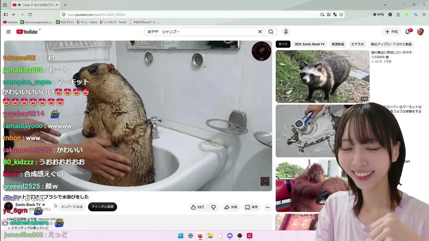Image resolution: width=429 pixels, height=241 pixels.
Task: Open the browser extensions puzzle icon
Action: point(398,15)
